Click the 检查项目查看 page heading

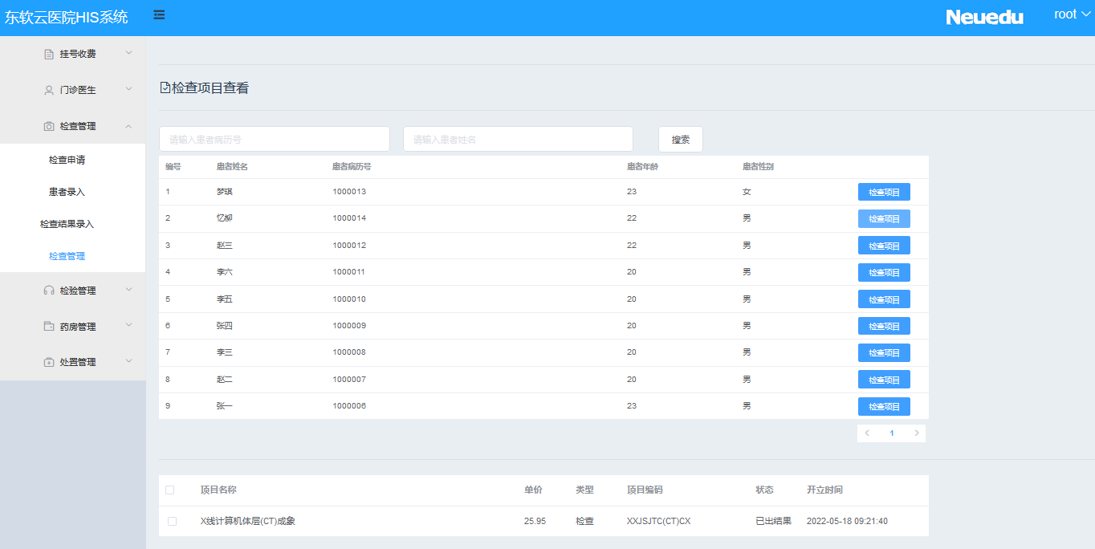(x=210, y=87)
